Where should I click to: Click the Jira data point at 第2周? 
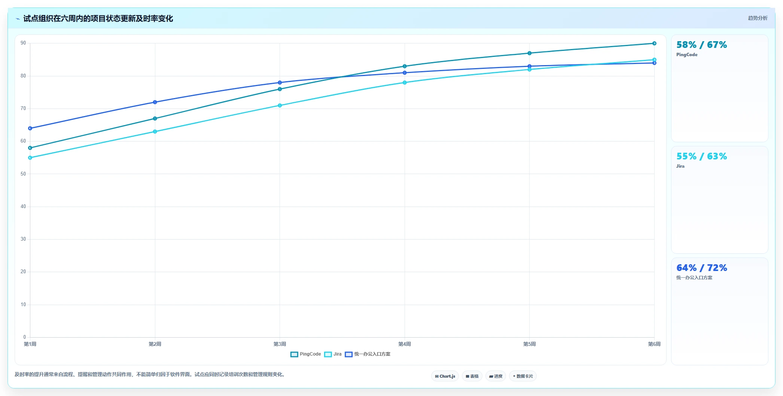point(155,132)
